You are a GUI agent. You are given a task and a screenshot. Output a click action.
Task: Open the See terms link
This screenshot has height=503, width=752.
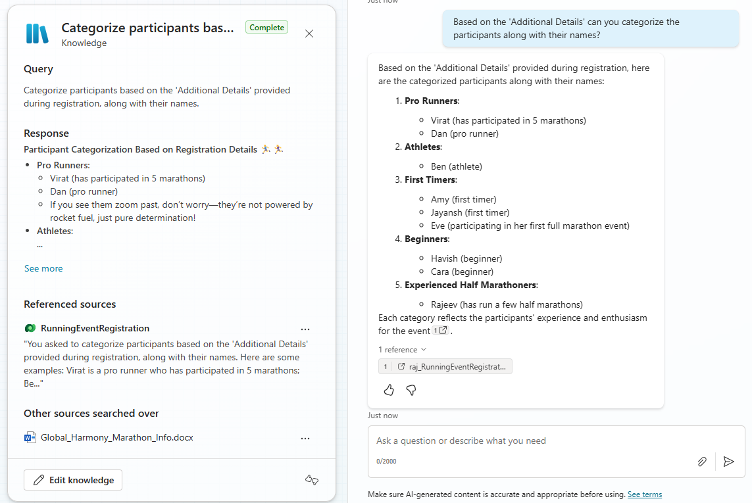click(644, 494)
